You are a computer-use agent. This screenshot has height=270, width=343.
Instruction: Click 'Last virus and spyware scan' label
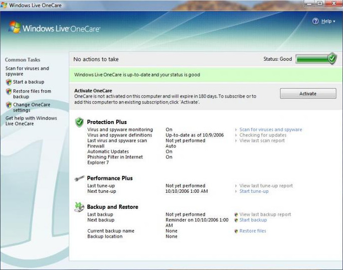point(117,140)
